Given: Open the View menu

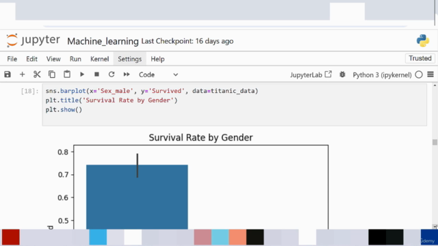Looking at the screenshot, I should pyautogui.click(x=53, y=59).
